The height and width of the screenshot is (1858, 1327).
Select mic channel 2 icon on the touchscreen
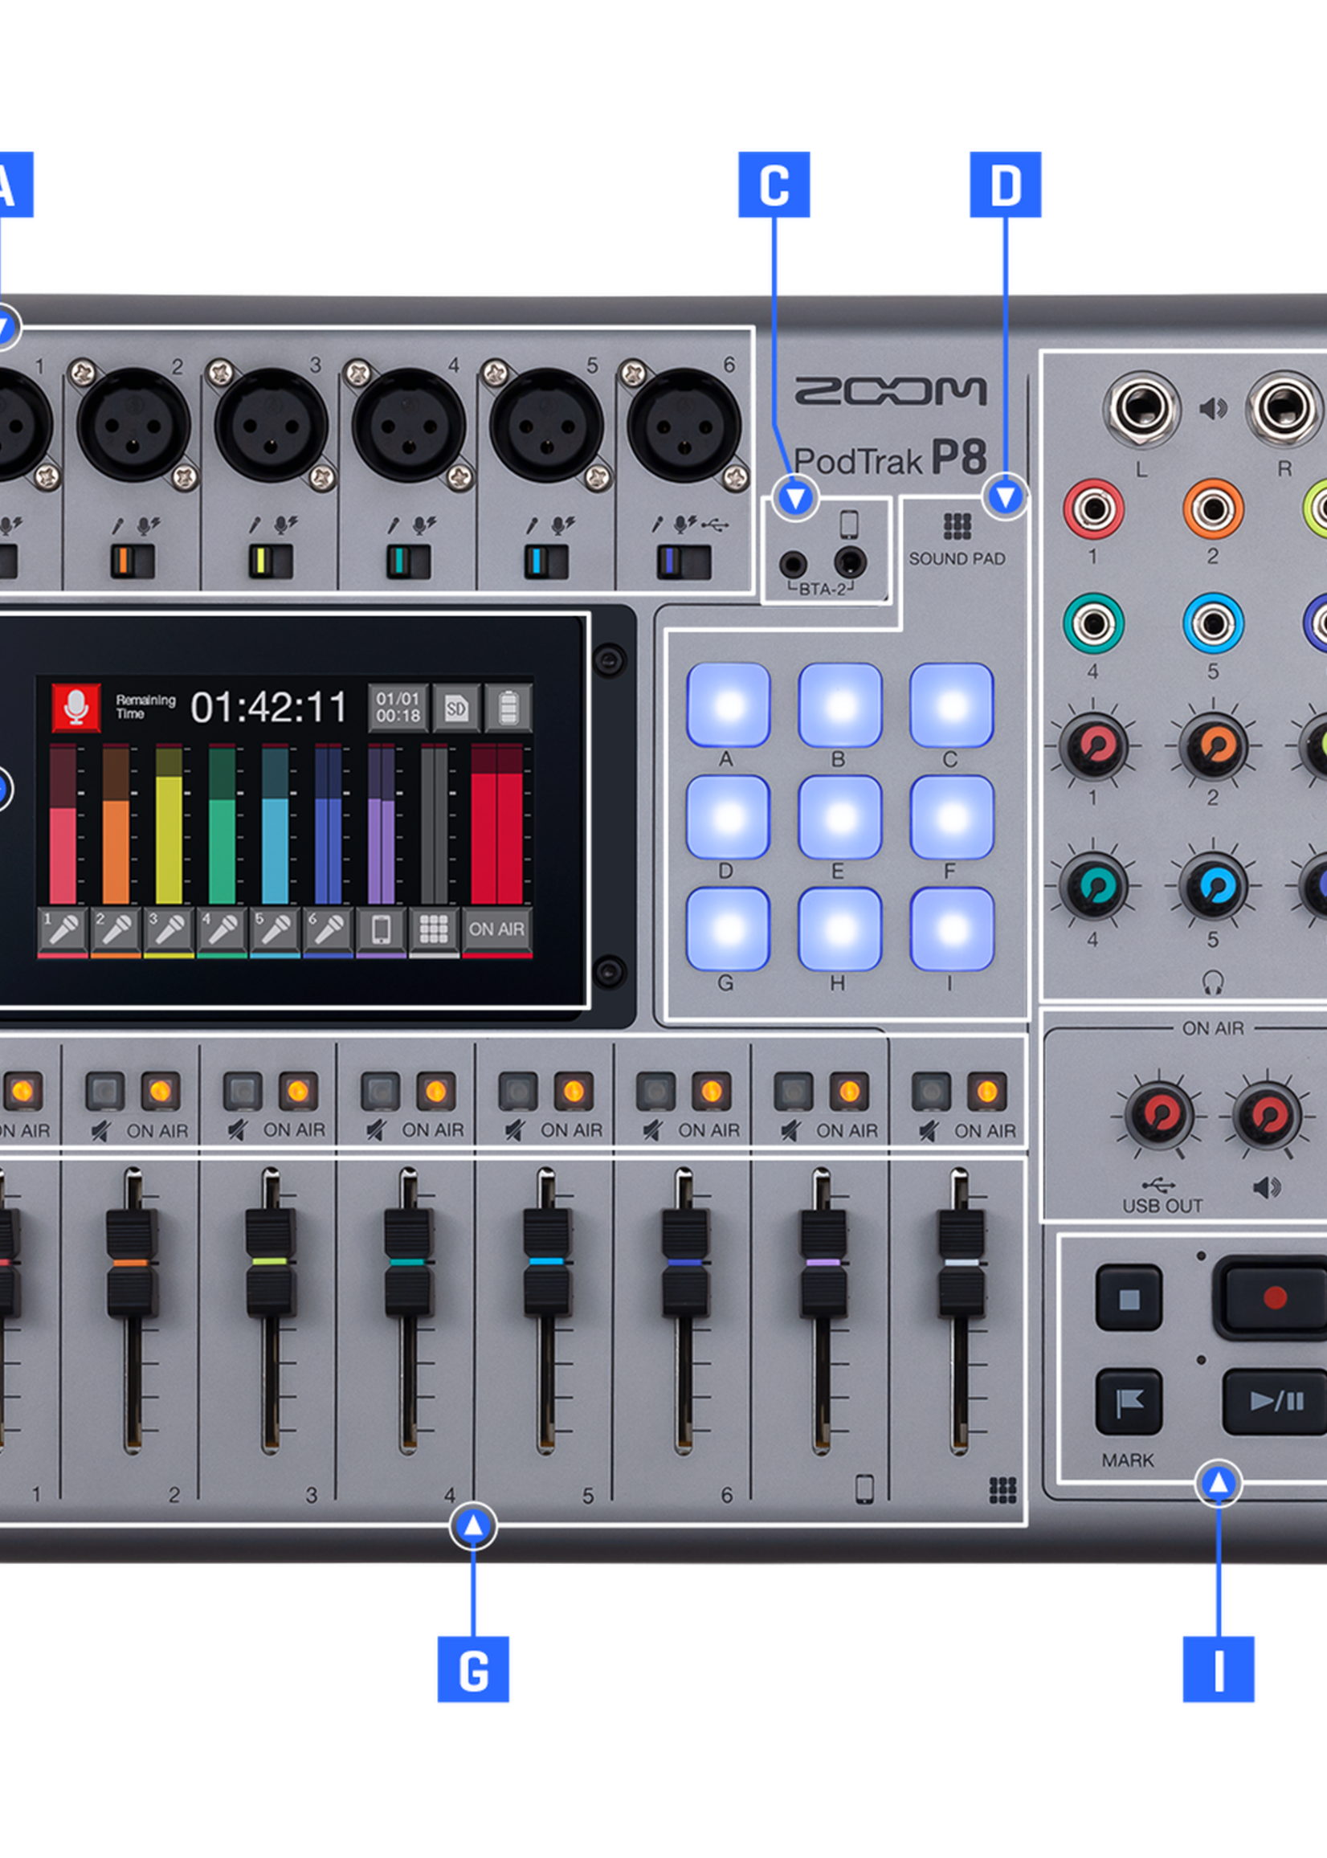pos(116,932)
